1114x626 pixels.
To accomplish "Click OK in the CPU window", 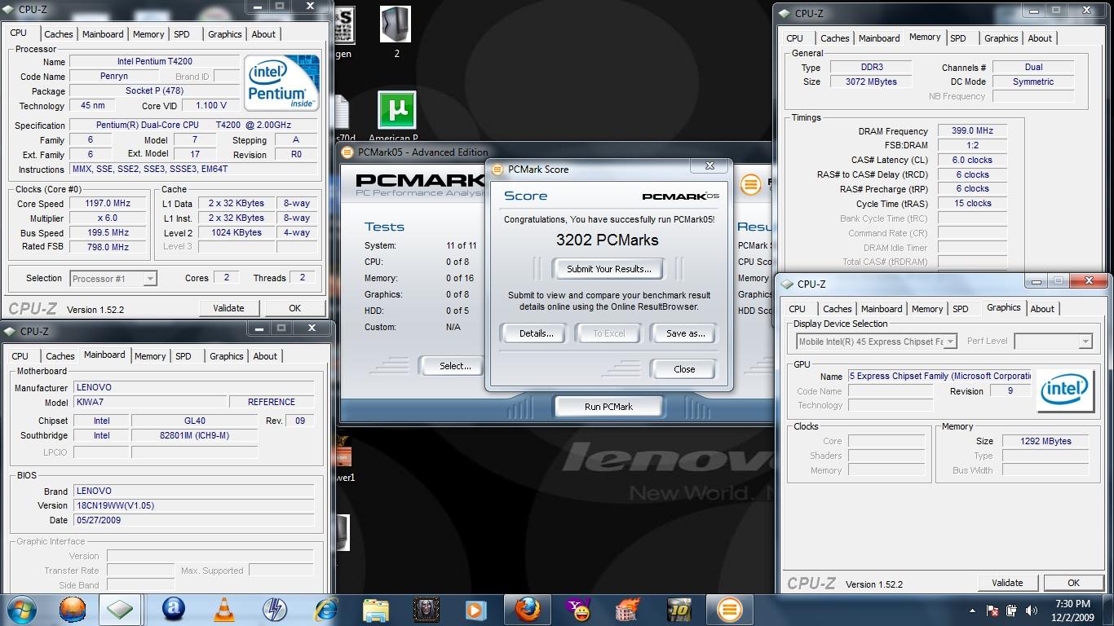I will (x=294, y=308).
